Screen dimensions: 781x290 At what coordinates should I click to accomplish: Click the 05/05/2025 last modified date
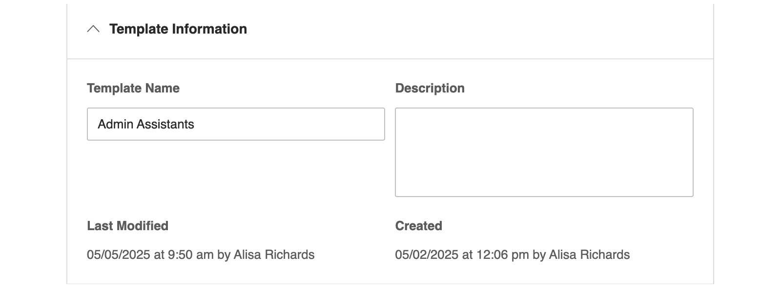pyautogui.click(x=119, y=254)
